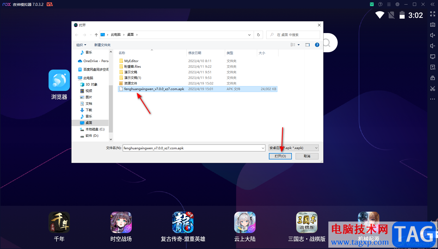
Task: Open Nox screen display tool in sidebar
Action: point(432,57)
